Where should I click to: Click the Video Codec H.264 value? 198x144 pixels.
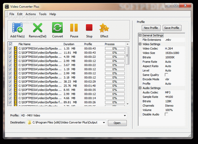click(169, 49)
